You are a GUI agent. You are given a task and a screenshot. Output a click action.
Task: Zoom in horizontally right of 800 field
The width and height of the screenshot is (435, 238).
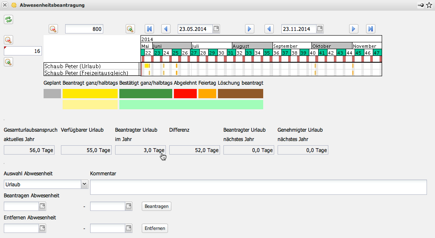coord(130,29)
